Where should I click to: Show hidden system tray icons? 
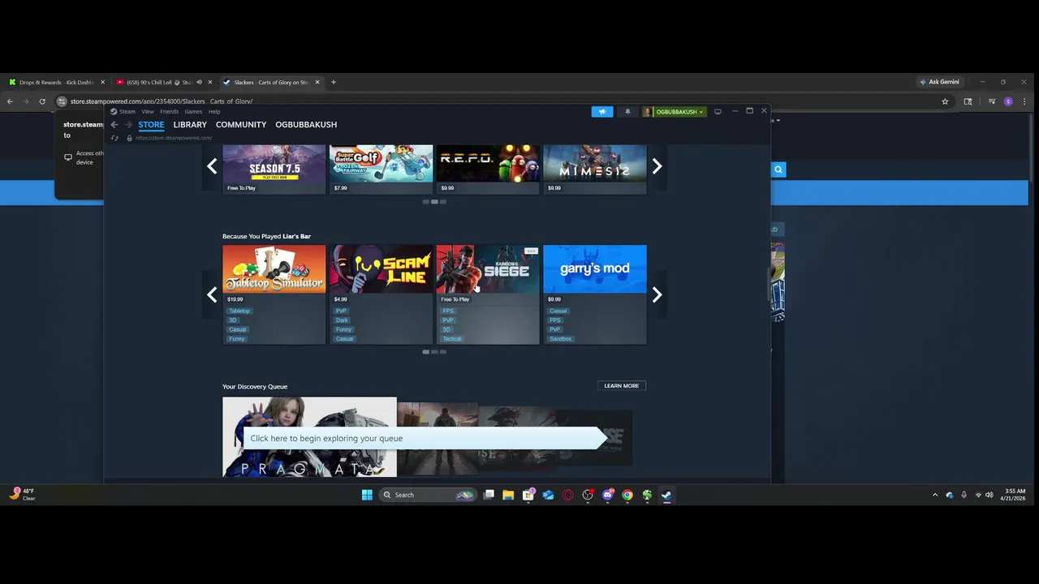934,495
